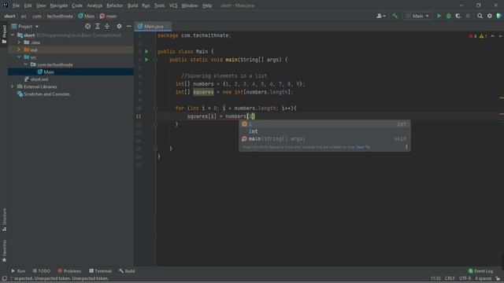Change UTF-8 file encoding in status bar
This screenshot has height=283, width=504.
(x=465, y=278)
